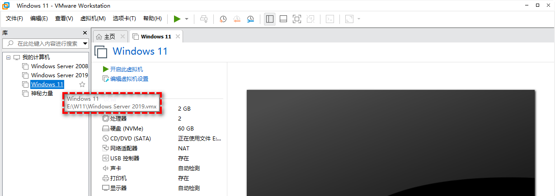
Task: Enter full screen mode from toolbar
Action: 296,19
